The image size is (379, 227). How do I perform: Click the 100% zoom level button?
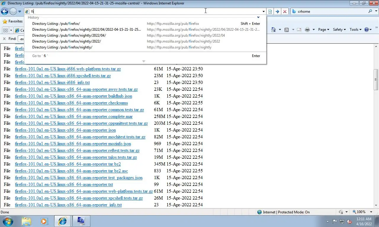coord(359,212)
